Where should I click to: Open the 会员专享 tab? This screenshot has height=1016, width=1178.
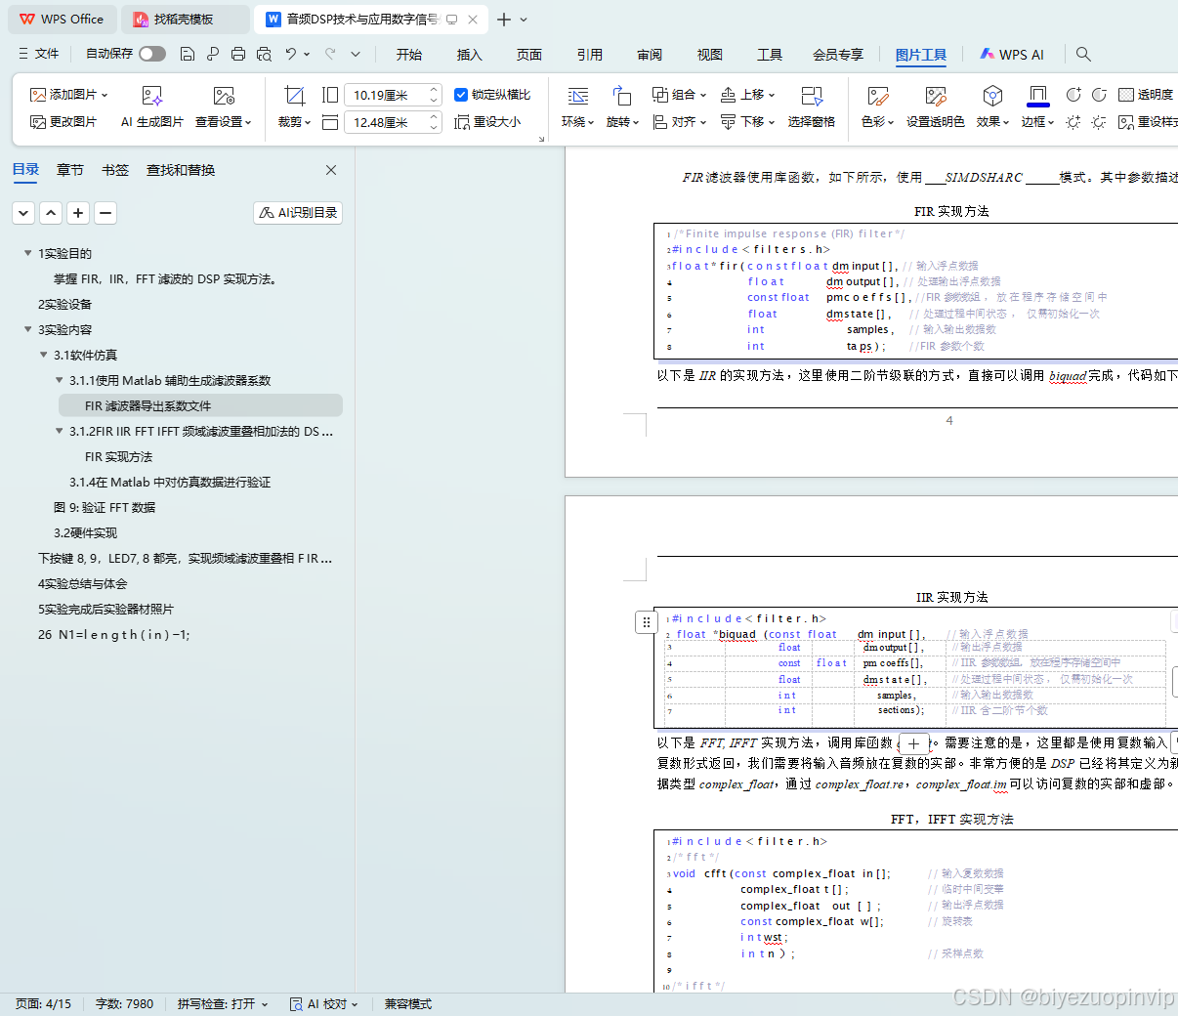[838, 55]
